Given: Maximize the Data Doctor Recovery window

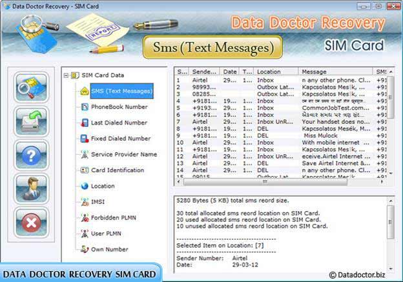Looking at the screenshot, I should click(378, 6).
